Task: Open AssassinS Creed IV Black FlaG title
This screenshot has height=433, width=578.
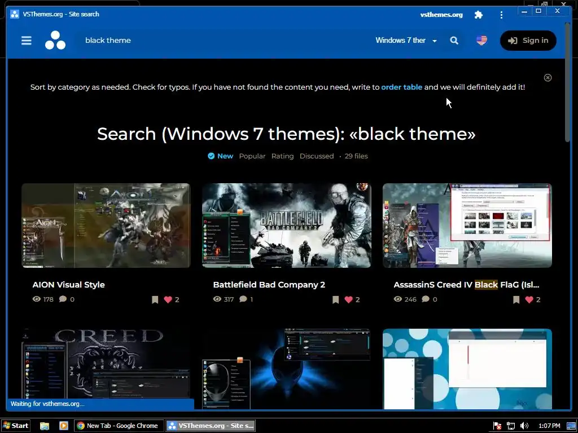Action: click(466, 285)
